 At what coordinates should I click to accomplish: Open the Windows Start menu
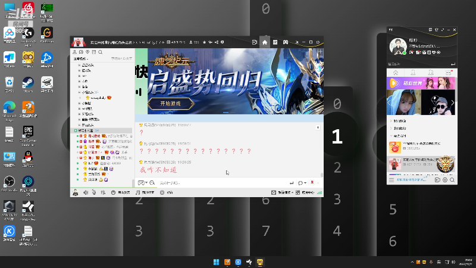point(216,262)
